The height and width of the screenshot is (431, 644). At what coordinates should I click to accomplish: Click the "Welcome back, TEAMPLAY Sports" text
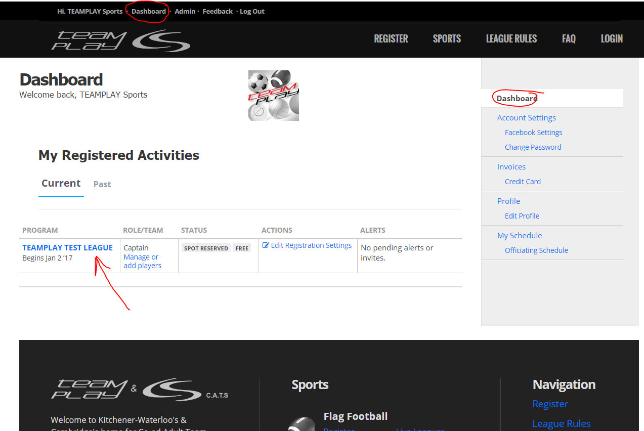[x=83, y=95]
